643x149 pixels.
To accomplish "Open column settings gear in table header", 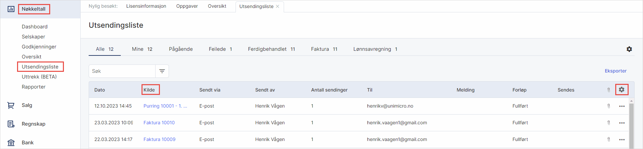I will tap(621, 90).
